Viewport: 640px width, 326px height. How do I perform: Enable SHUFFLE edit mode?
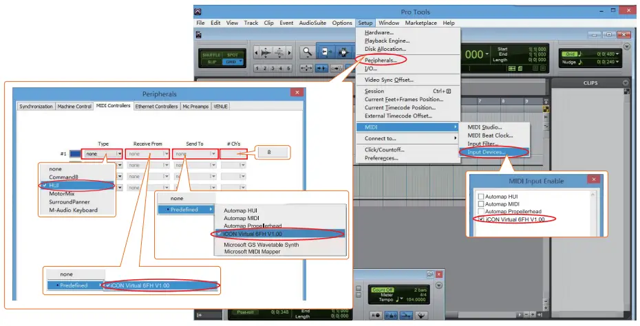pos(211,54)
